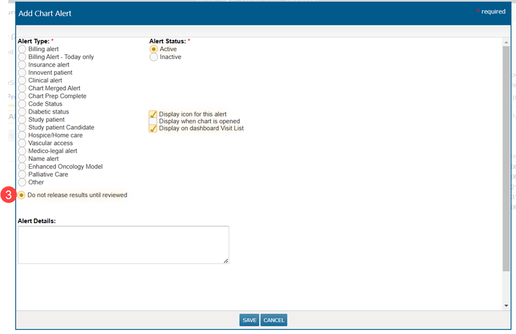Select the Other alert type
Viewport: 516px width, 334px height.
click(22, 183)
